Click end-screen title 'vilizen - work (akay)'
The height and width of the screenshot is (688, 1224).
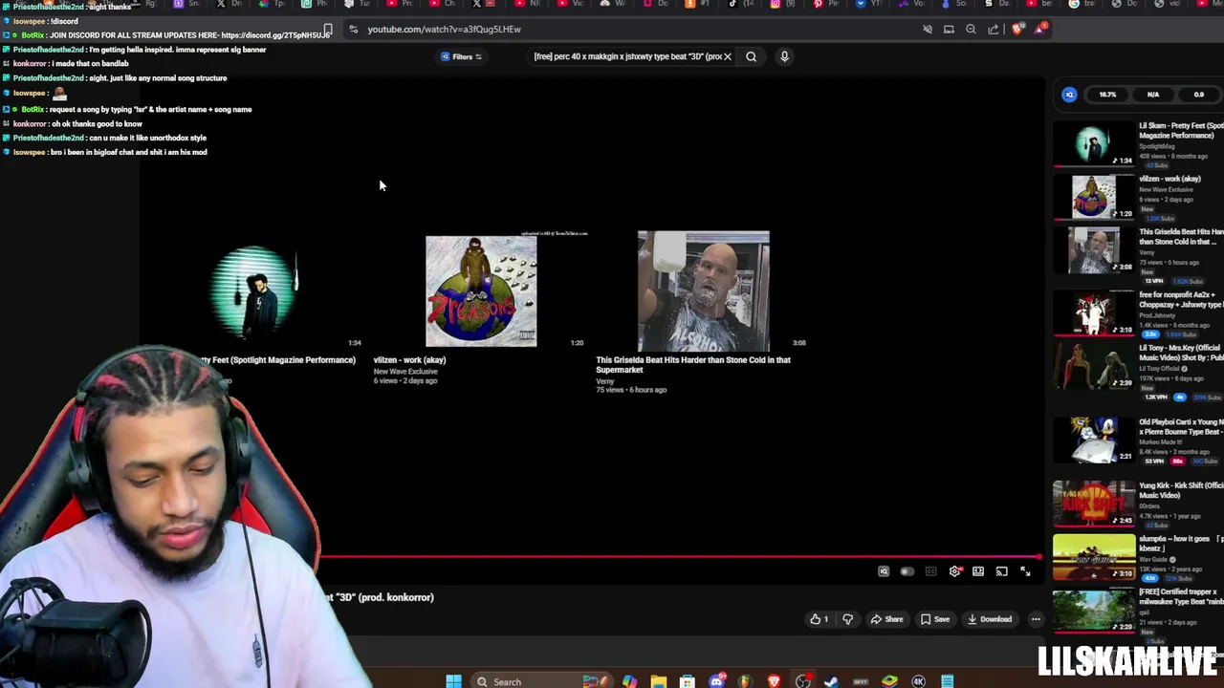[x=409, y=360]
